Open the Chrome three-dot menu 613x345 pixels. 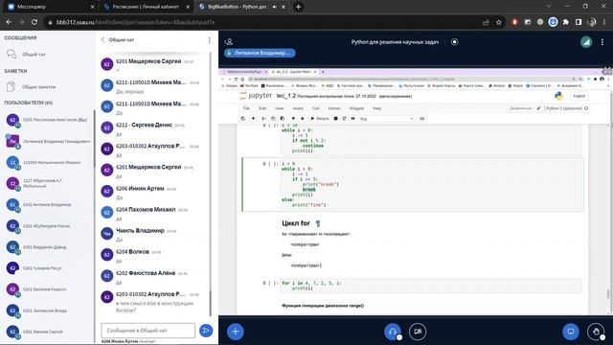point(604,22)
